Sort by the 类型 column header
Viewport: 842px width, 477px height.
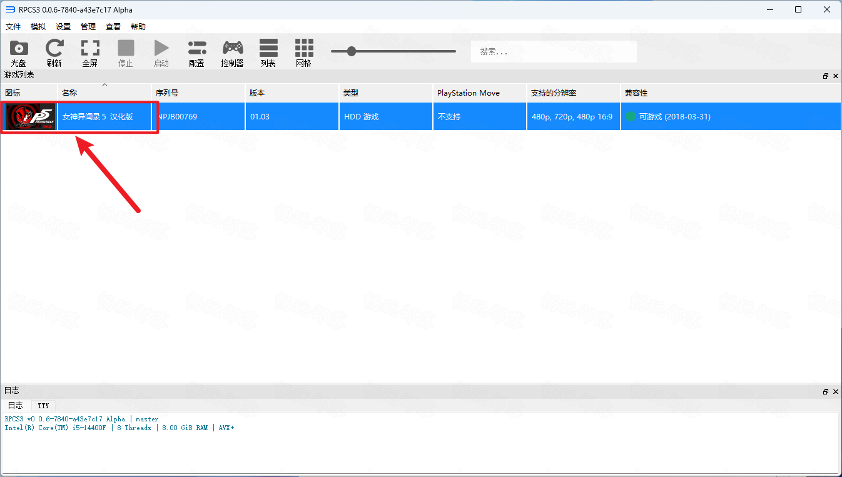(386, 93)
